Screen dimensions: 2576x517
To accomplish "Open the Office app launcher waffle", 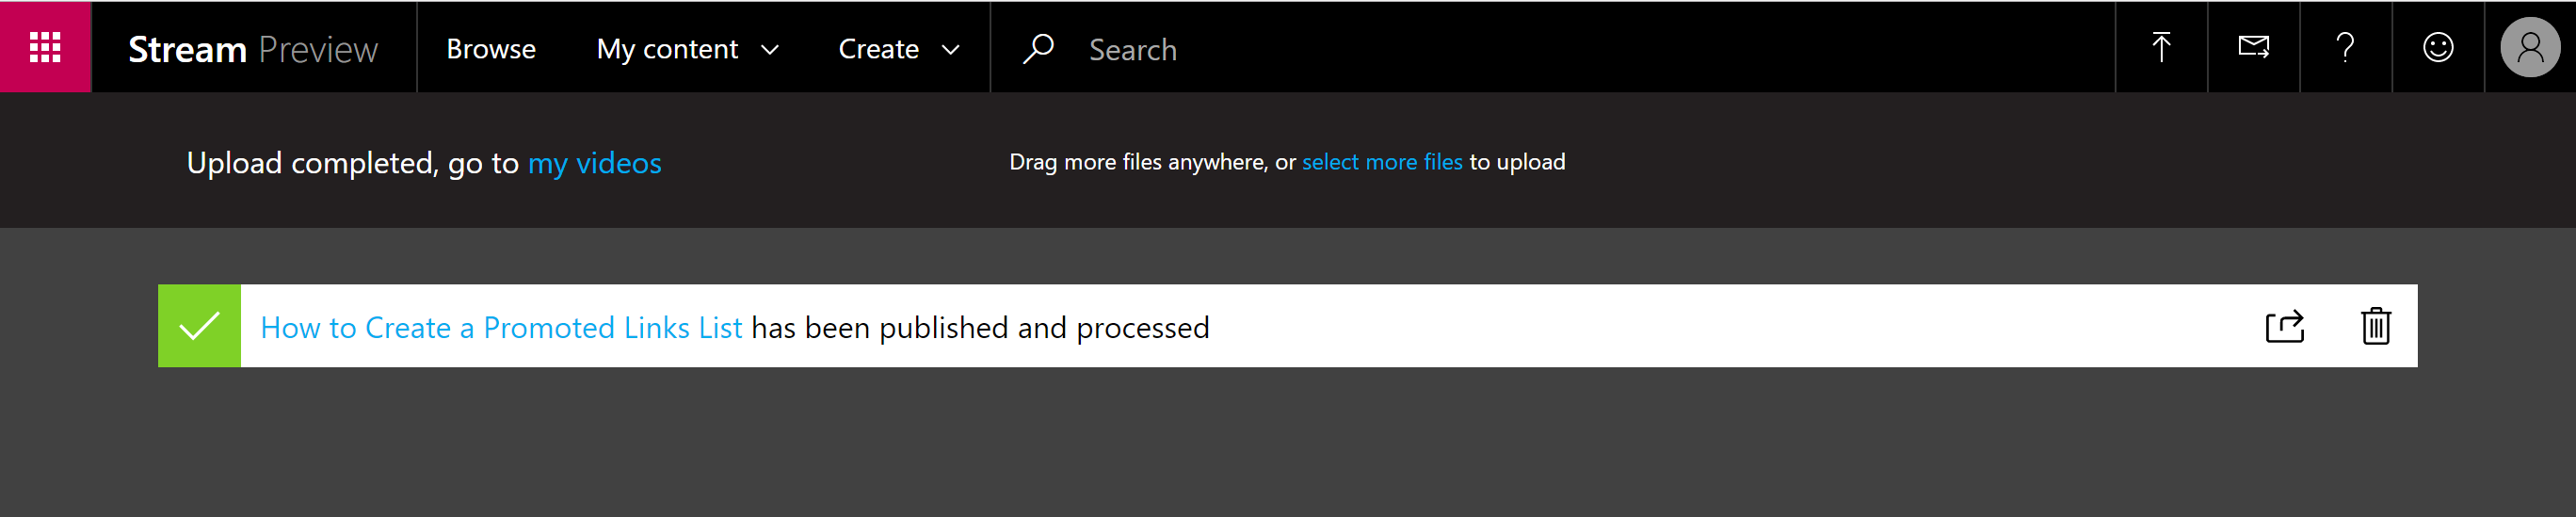I will pyautogui.click(x=45, y=47).
